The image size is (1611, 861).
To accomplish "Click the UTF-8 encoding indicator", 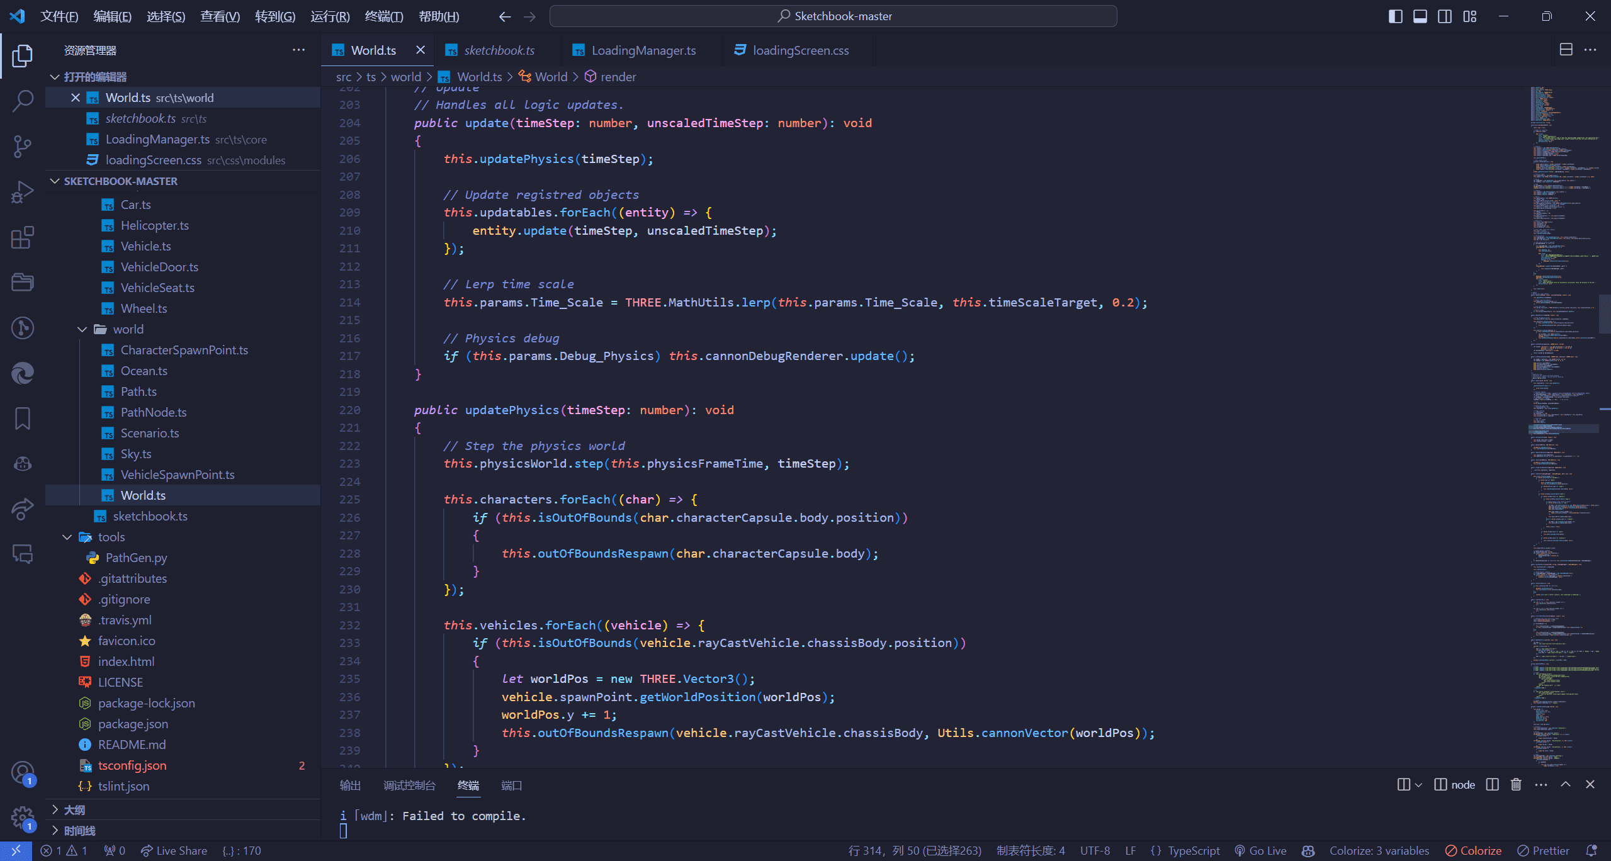I will 1095,851.
